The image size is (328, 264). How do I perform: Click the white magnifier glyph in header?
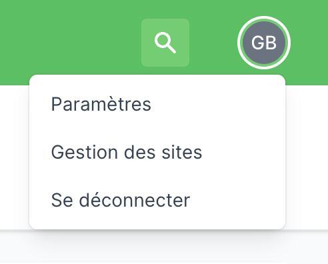(x=165, y=43)
